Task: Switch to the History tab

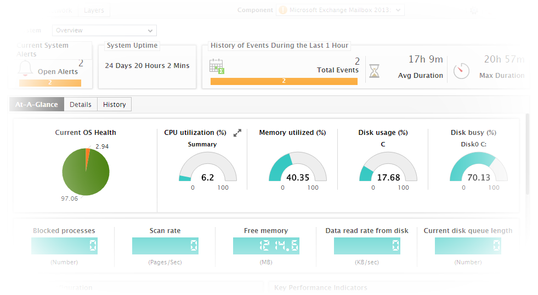Action: (x=115, y=105)
